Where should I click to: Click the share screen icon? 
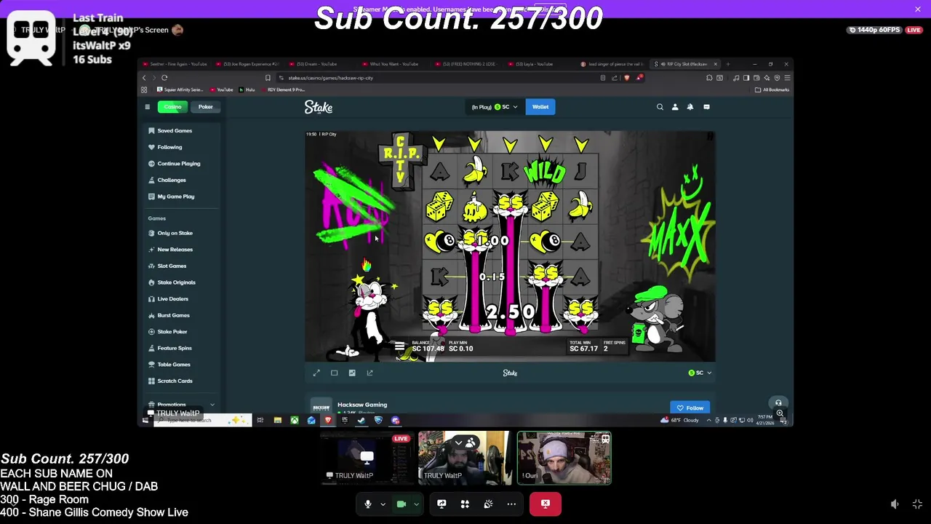coord(441,504)
